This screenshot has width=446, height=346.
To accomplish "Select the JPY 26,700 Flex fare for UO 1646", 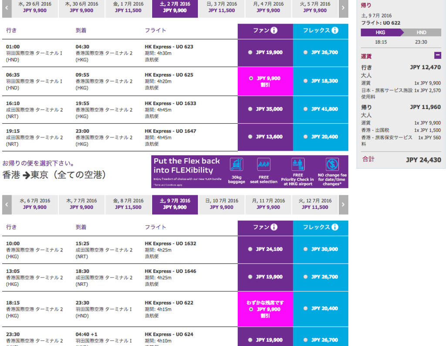I will click(x=305, y=277).
